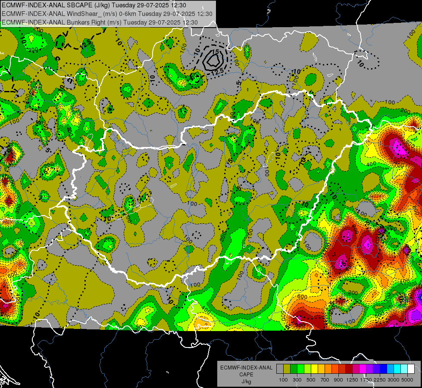Click the 5000 legend scale label
This screenshot has height=388, width=422.
(x=407, y=380)
